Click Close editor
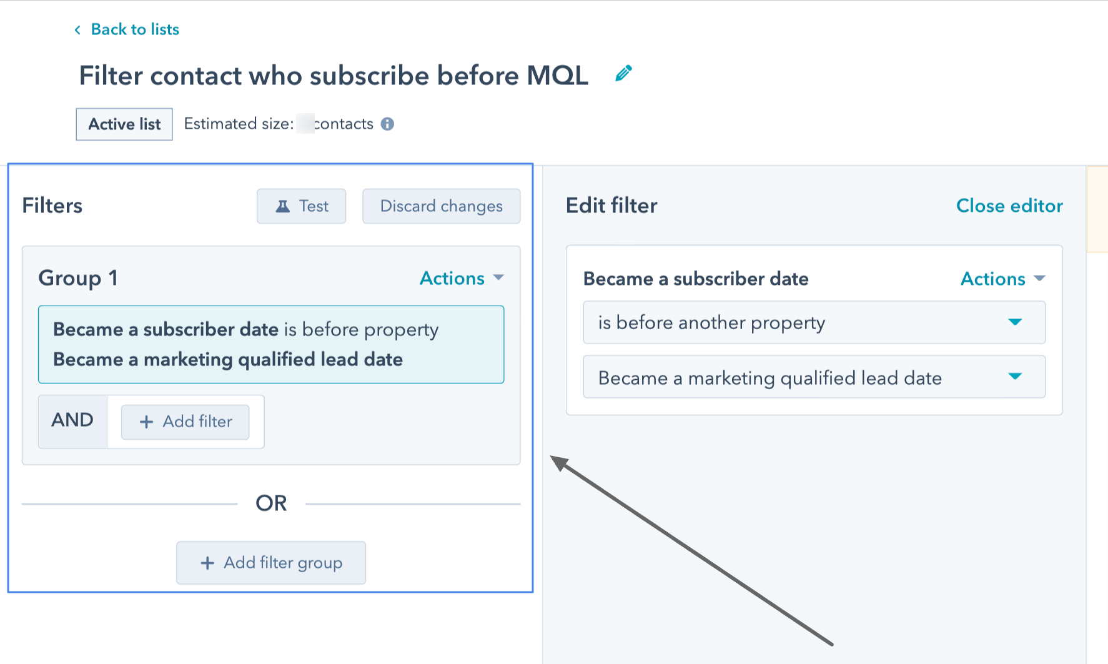The height and width of the screenshot is (664, 1108). coord(1009,206)
